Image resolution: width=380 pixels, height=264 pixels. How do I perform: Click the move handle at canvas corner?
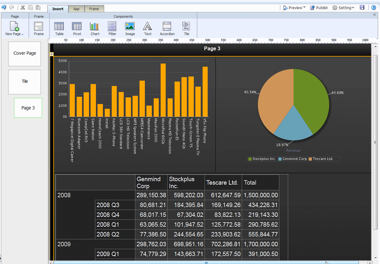coord(51,54)
